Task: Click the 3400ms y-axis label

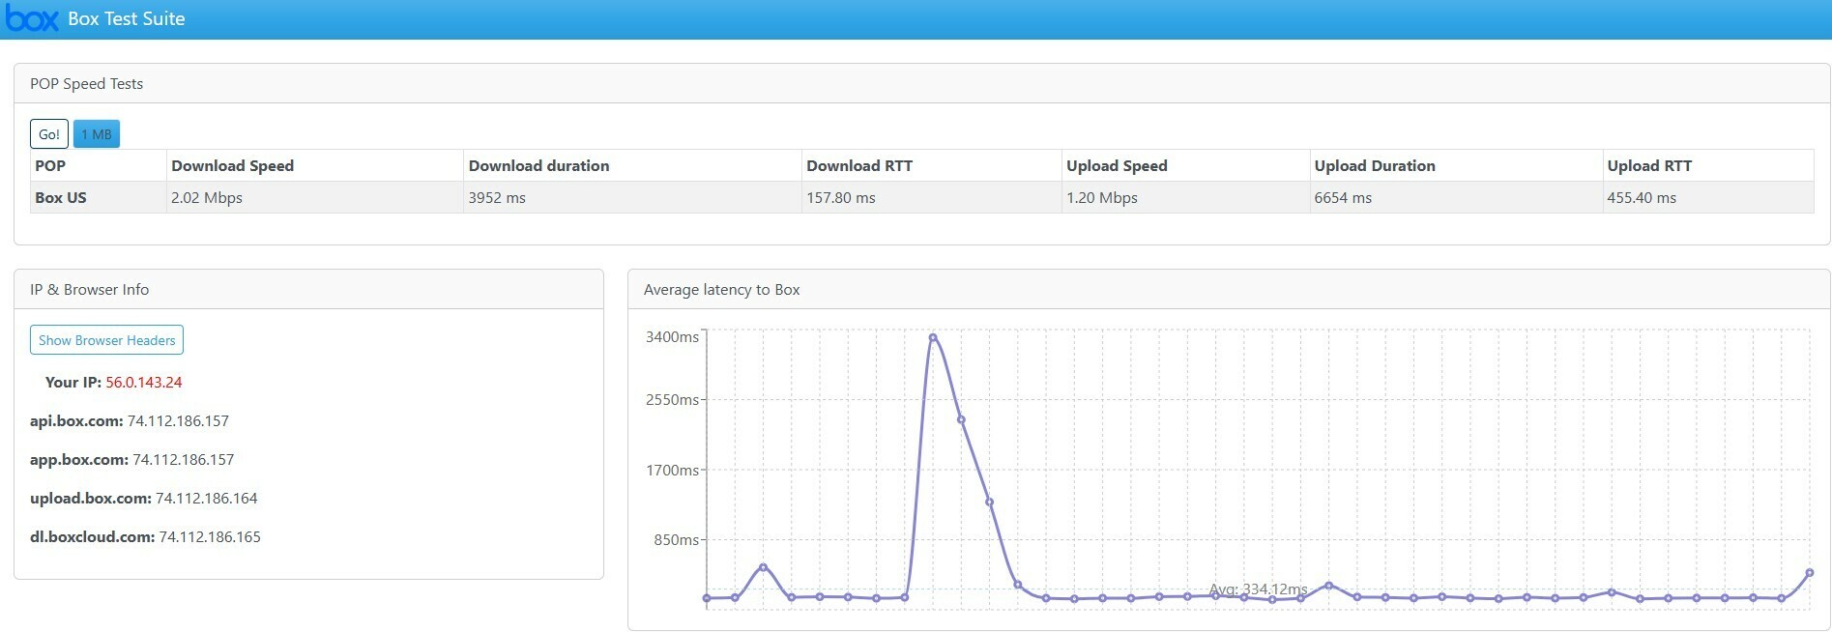Action: [672, 336]
